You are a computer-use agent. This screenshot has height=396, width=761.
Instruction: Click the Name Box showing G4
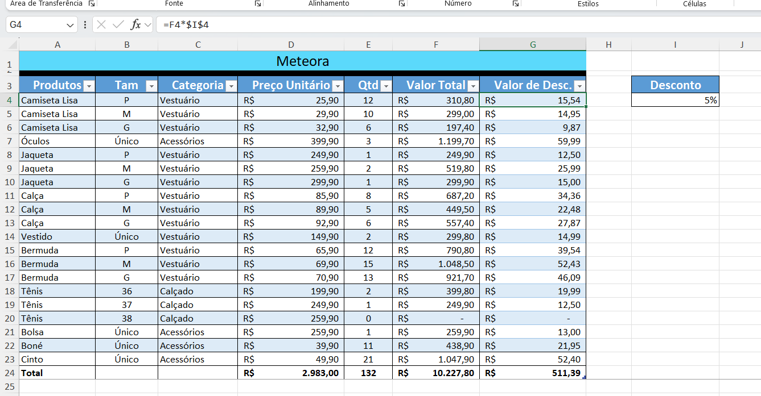pyautogui.click(x=35, y=25)
